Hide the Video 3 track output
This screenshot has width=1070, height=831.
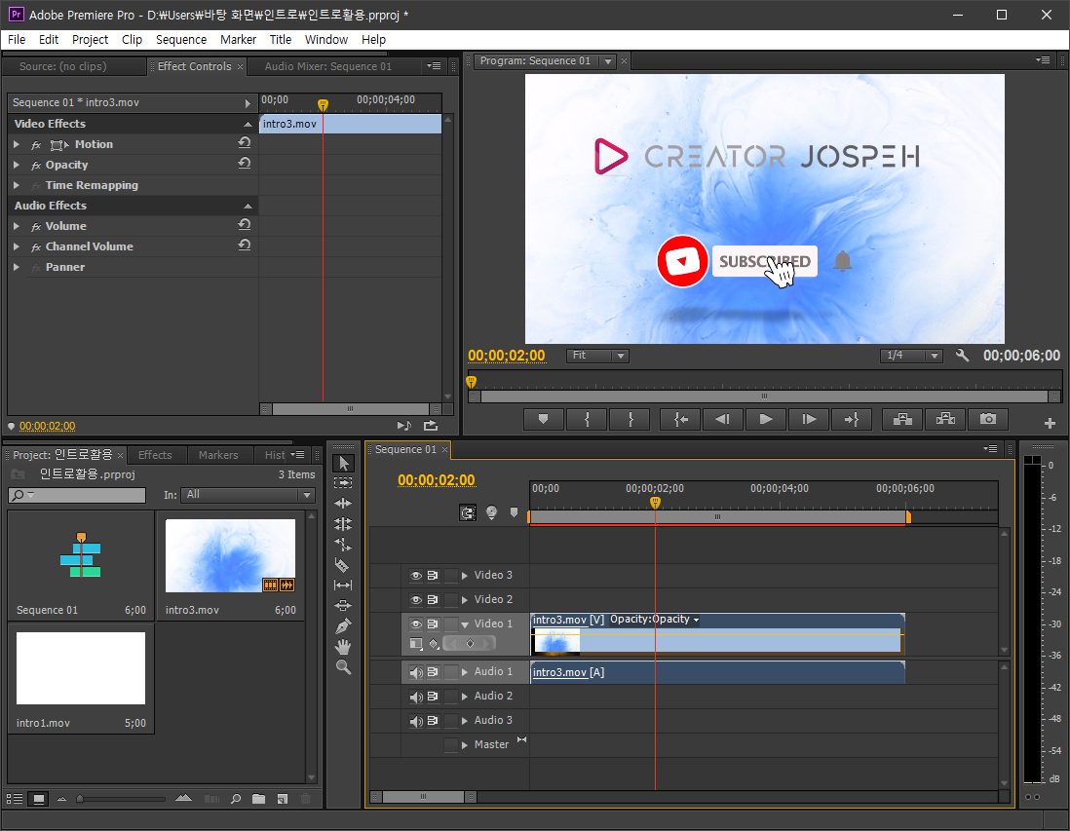(x=416, y=576)
